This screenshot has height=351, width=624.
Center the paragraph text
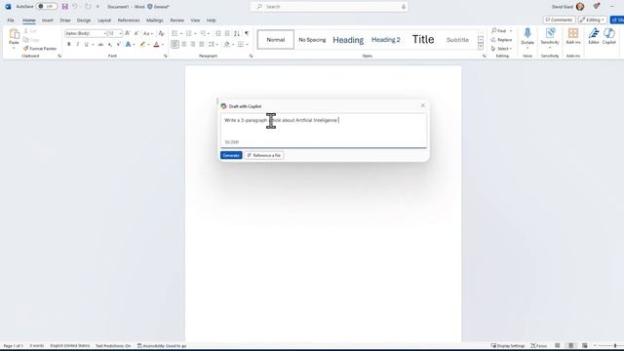pyautogui.click(x=184, y=44)
